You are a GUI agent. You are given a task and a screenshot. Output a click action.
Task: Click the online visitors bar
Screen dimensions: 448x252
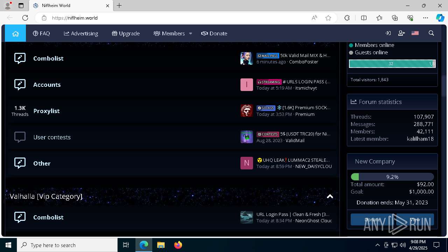pyautogui.click(x=392, y=63)
